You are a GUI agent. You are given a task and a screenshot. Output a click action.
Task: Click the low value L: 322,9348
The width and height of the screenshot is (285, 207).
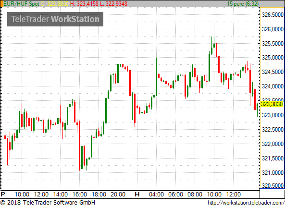pos(113,4)
